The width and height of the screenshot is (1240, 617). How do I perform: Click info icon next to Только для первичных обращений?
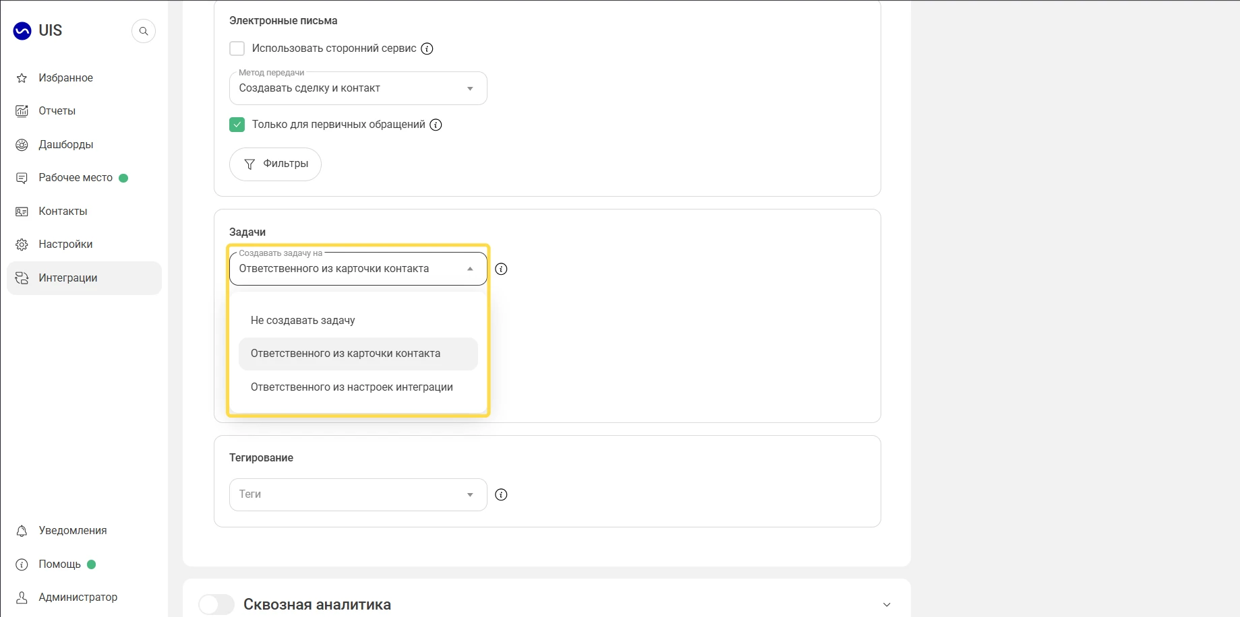coord(436,125)
